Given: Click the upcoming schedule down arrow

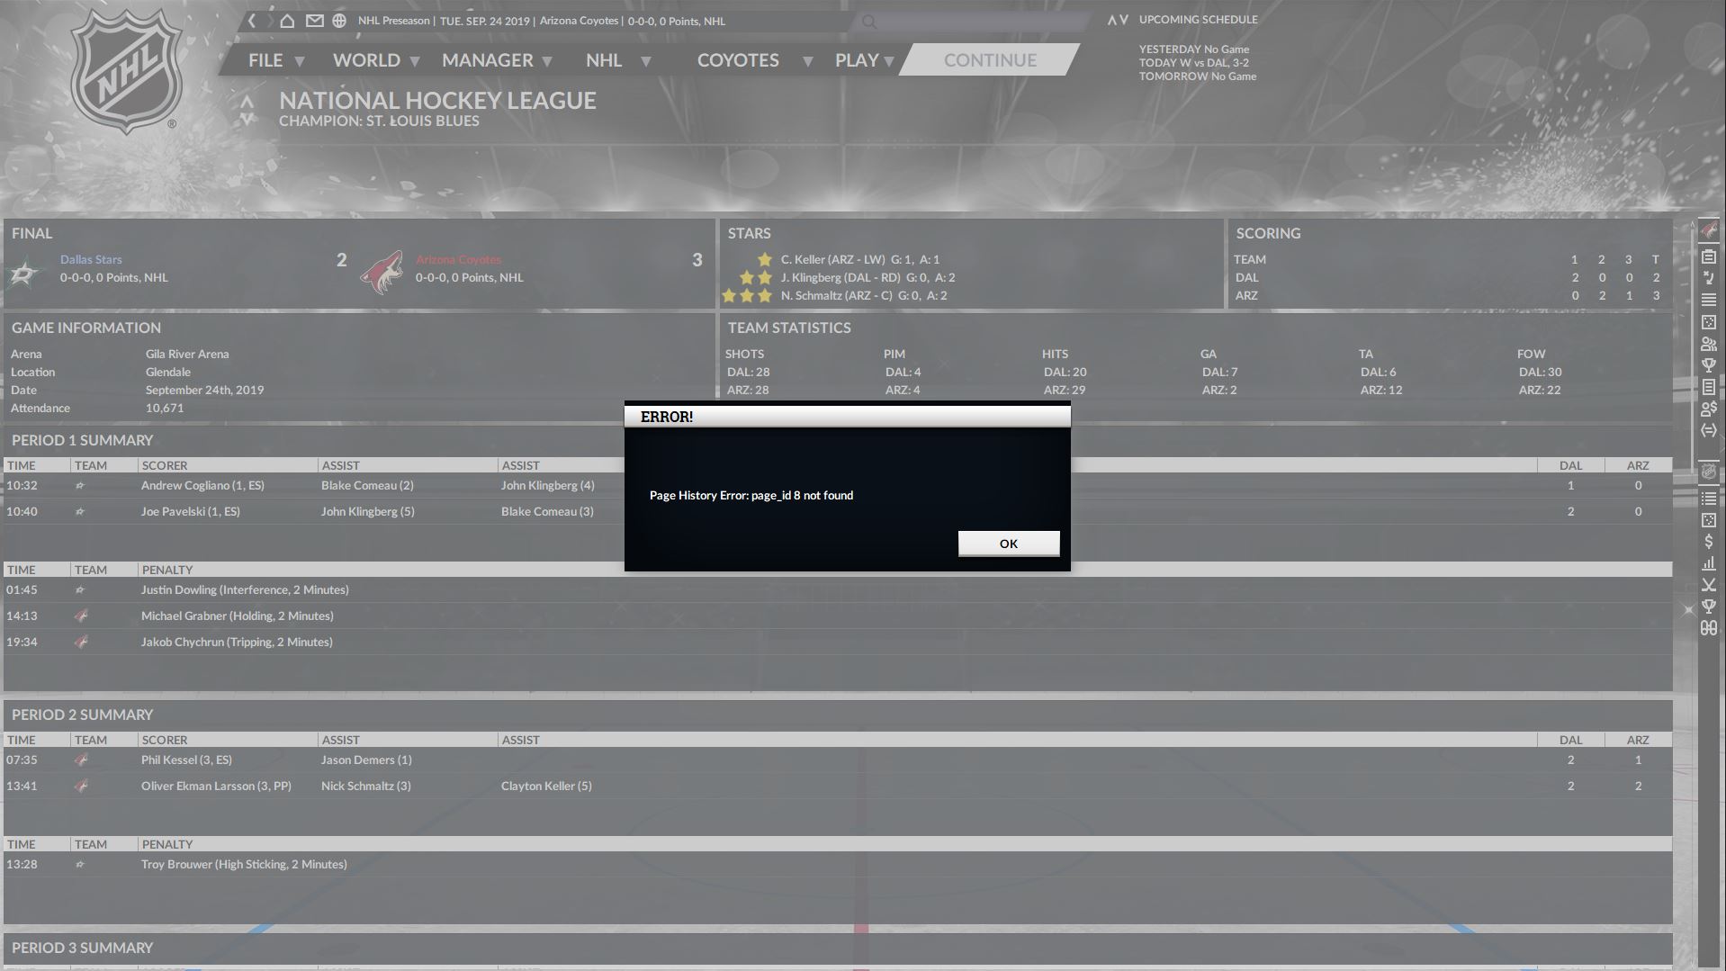Looking at the screenshot, I should 1123,20.
